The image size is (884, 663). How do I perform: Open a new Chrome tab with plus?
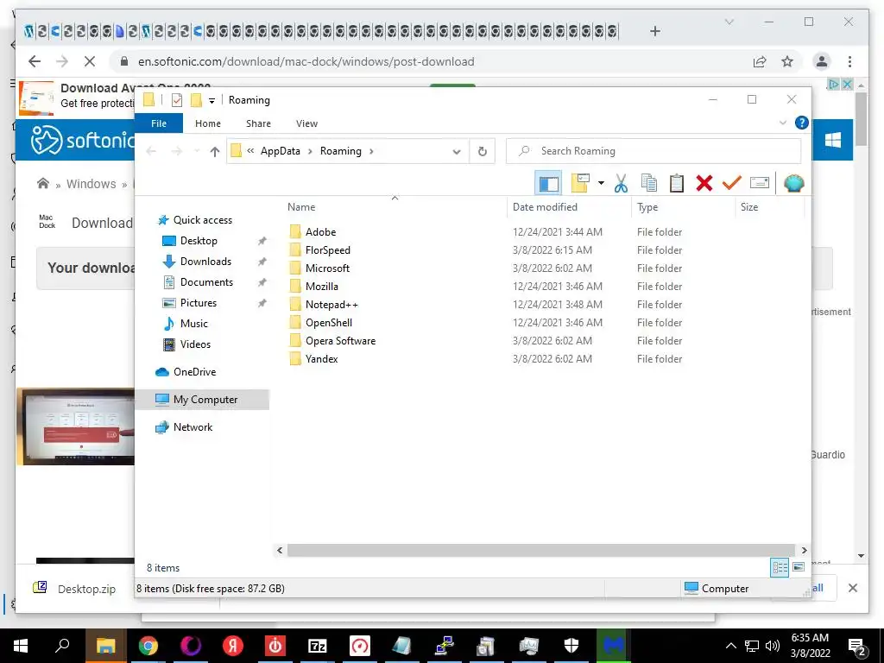pos(654,31)
